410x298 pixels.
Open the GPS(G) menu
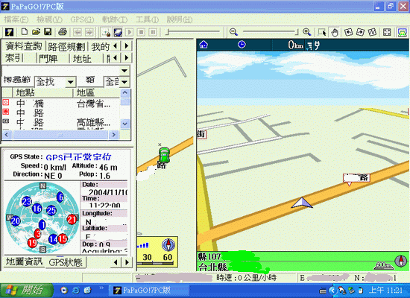point(82,19)
